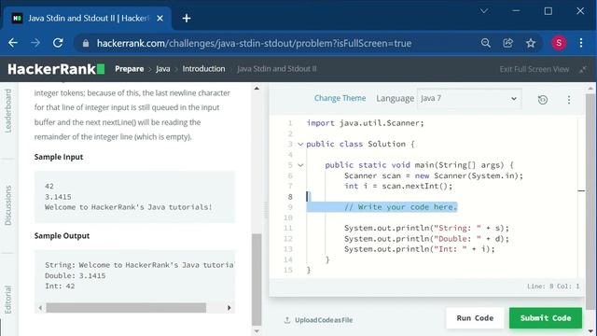The width and height of the screenshot is (597, 336).
Task: Open the Leaderboard side tab
Action: click(8, 111)
